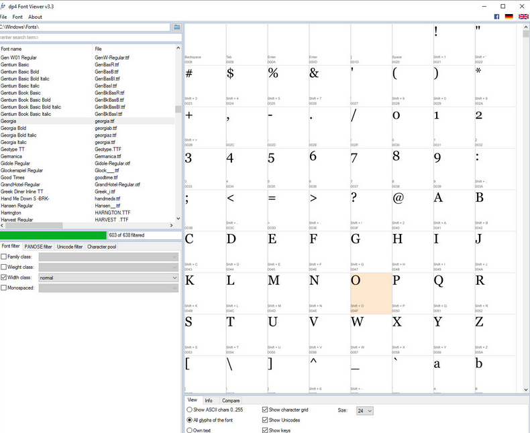Viewport: 530px width, 433px height.
Task: Open the Weight class dropdown
Action: pyautogui.click(x=109, y=267)
